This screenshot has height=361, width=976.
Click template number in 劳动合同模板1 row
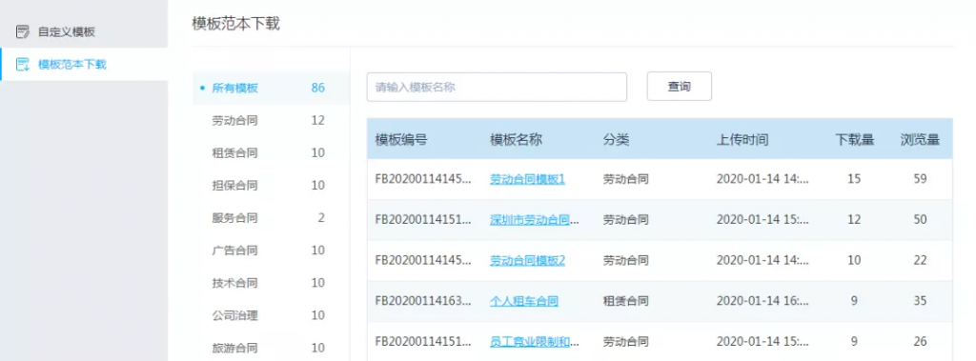click(x=423, y=179)
